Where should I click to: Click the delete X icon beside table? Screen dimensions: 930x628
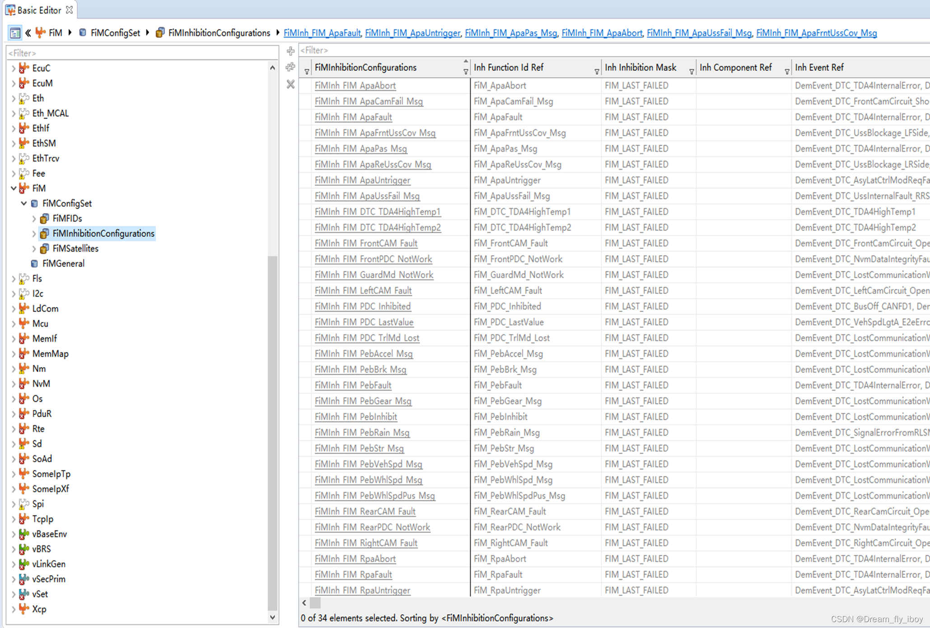290,84
